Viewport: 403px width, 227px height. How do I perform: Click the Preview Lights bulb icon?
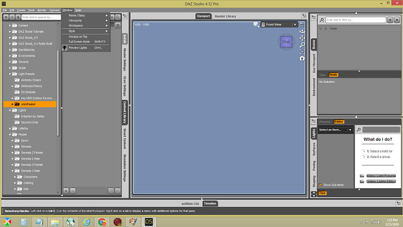click(x=64, y=48)
